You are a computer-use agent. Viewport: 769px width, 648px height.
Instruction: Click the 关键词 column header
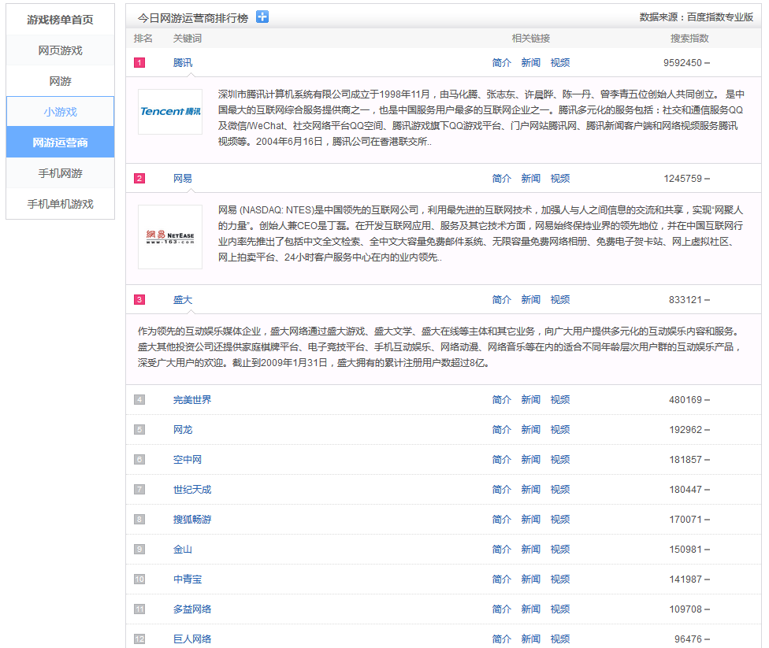pyautogui.click(x=188, y=39)
